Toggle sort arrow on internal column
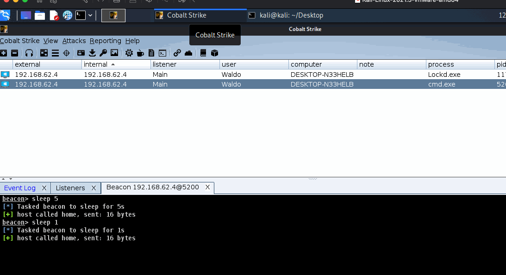Image resolution: width=506 pixels, height=275 pixels. tap(113, 64)
